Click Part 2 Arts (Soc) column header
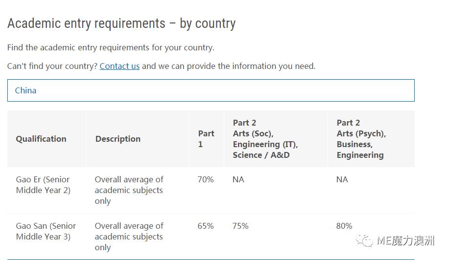 click(x=265, y=139)
